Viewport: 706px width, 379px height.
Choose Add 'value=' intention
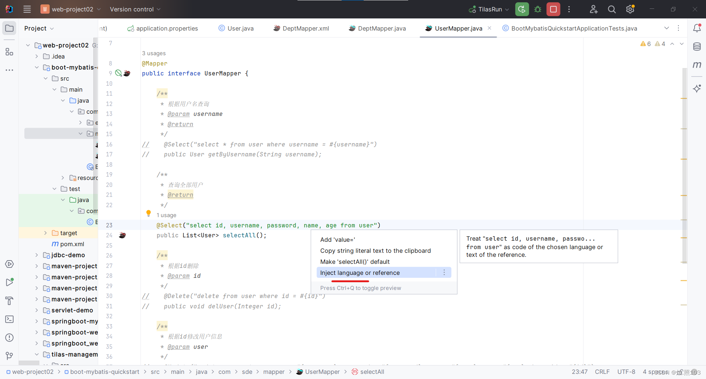(384, 240)
